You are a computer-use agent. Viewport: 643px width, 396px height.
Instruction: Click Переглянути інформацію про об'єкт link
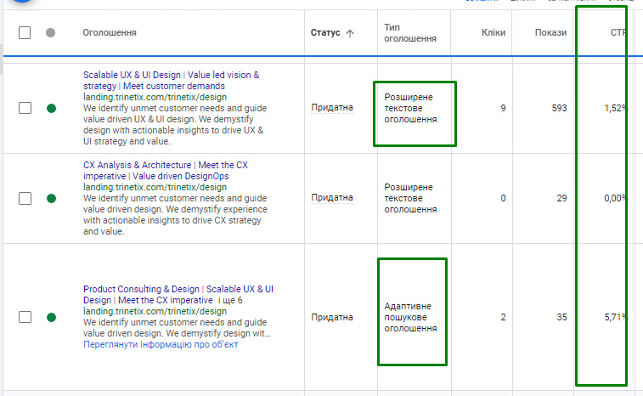coord(161,344)
